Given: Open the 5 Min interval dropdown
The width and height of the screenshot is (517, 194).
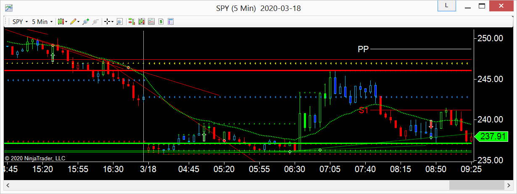Looking at the screenshot, I should click(x=42, y=21).
